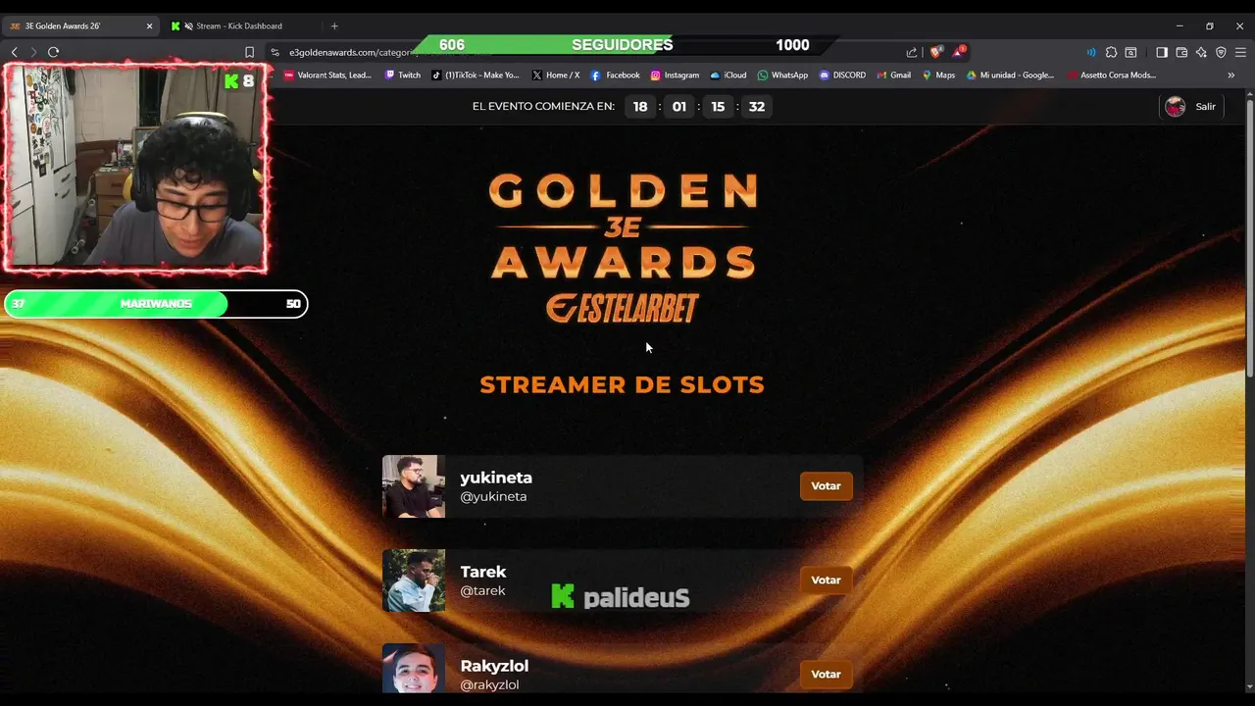Click Tarek's profile photo
1255x706 pixels.
pyautogui.click(x=413, y=580)
